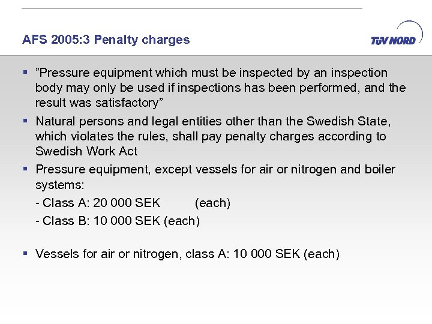The height and width of the screenshot is (324, 432).
Task: Click the words 'Swedish Work Act'
Action: coord(86,151)
